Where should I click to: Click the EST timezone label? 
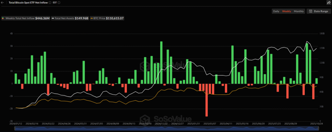point(54,3)
